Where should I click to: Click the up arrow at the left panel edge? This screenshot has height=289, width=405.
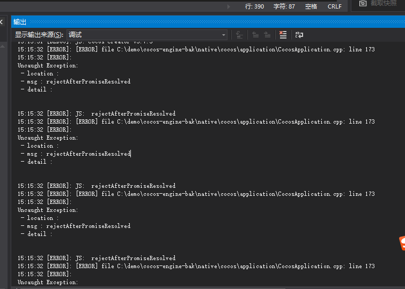(x=2, y=47)
